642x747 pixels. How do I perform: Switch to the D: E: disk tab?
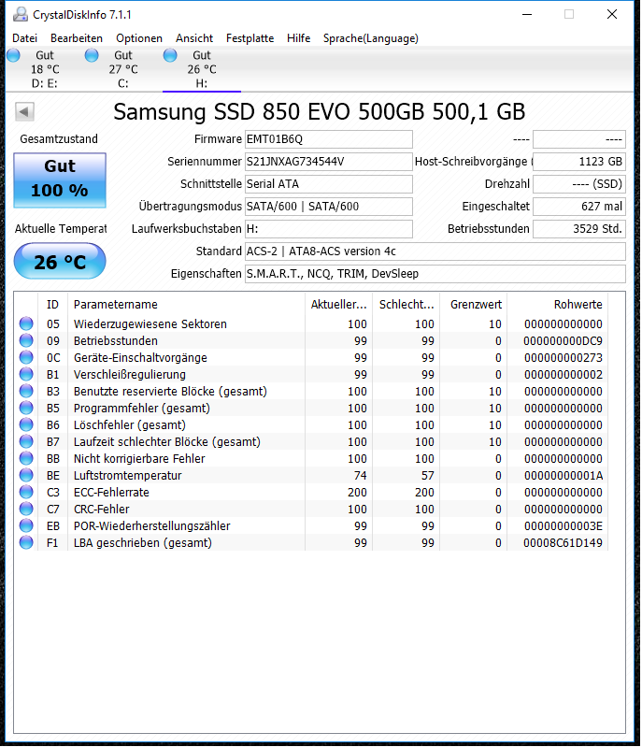pyautogui.click(x=45, y=69)
